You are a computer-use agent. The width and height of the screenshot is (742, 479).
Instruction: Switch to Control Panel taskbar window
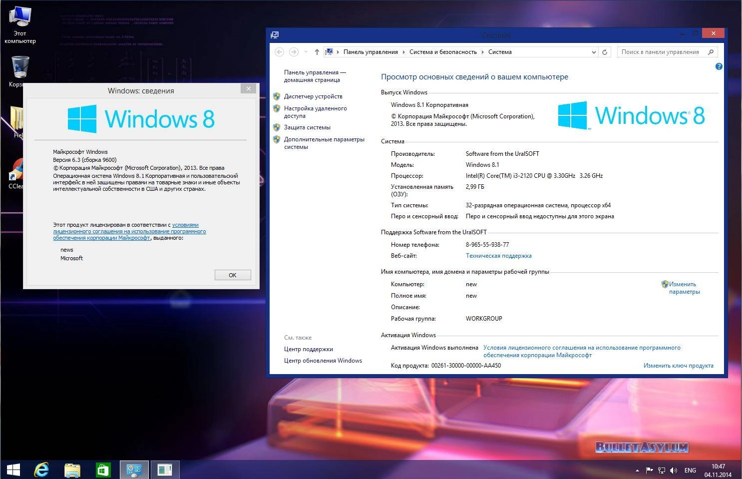[134, 470]
